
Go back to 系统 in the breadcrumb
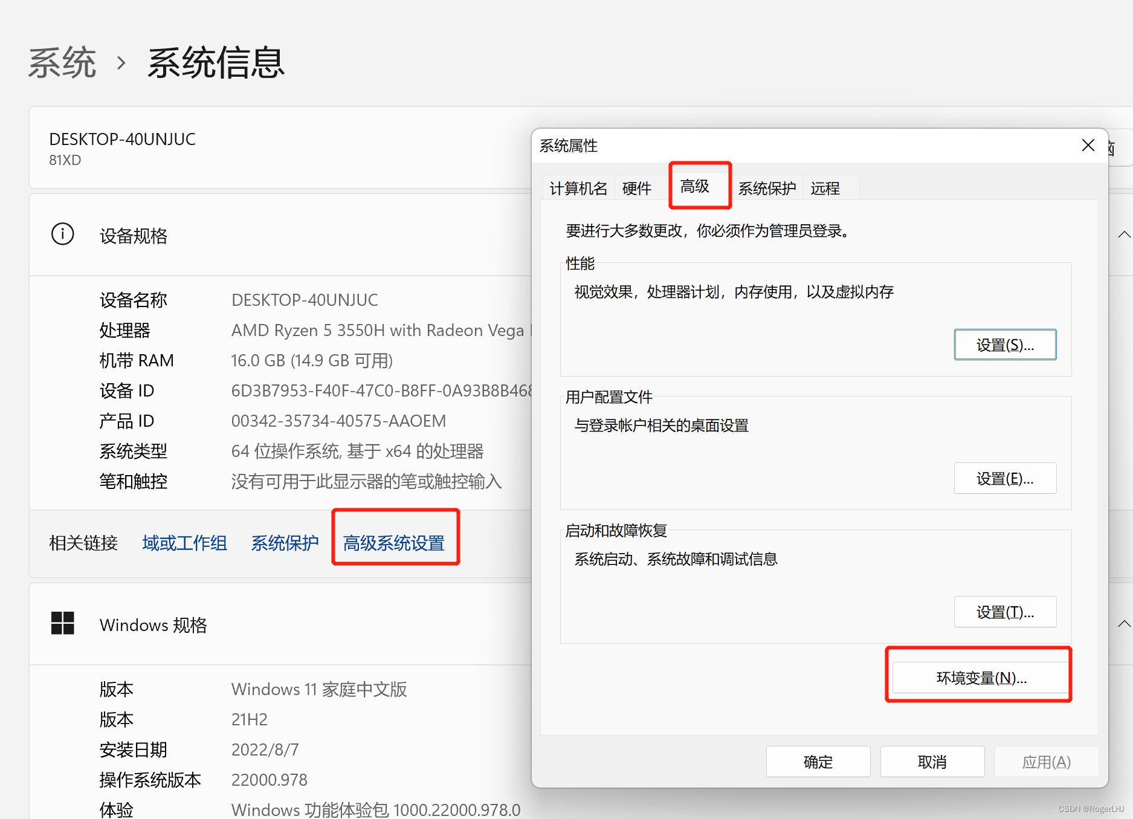[62, 62]
